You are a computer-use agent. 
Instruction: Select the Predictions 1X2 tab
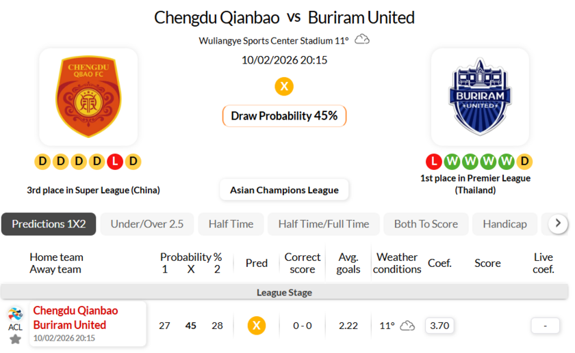[49, 224]
